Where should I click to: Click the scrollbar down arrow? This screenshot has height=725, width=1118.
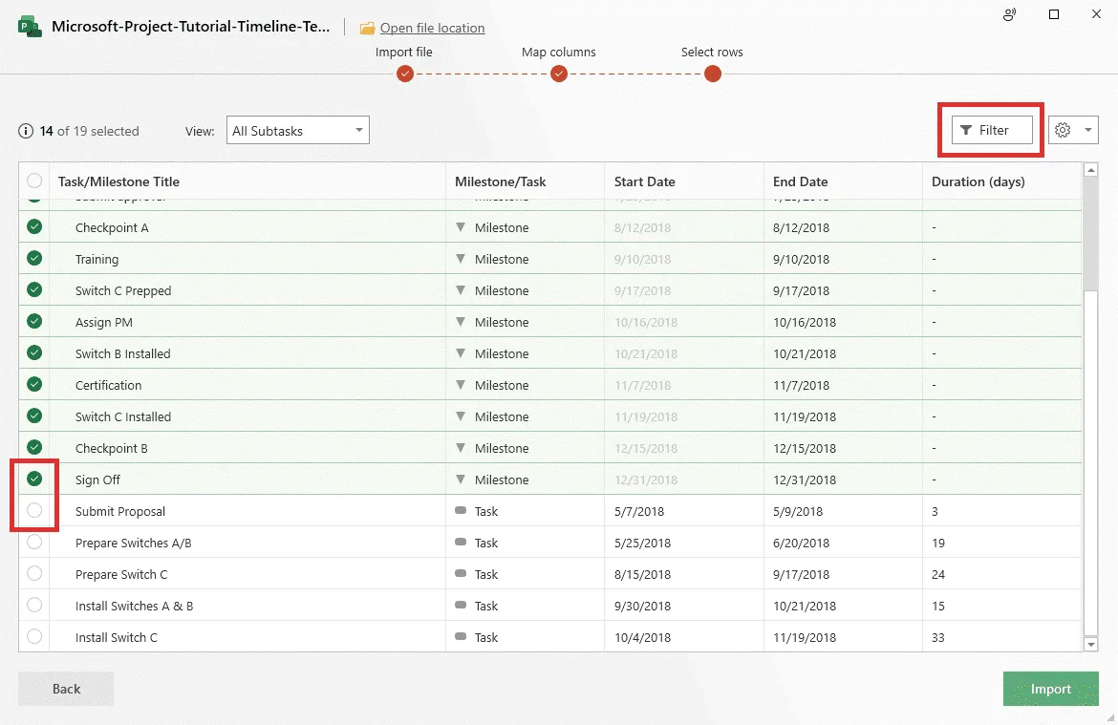tap(1090, 645)
